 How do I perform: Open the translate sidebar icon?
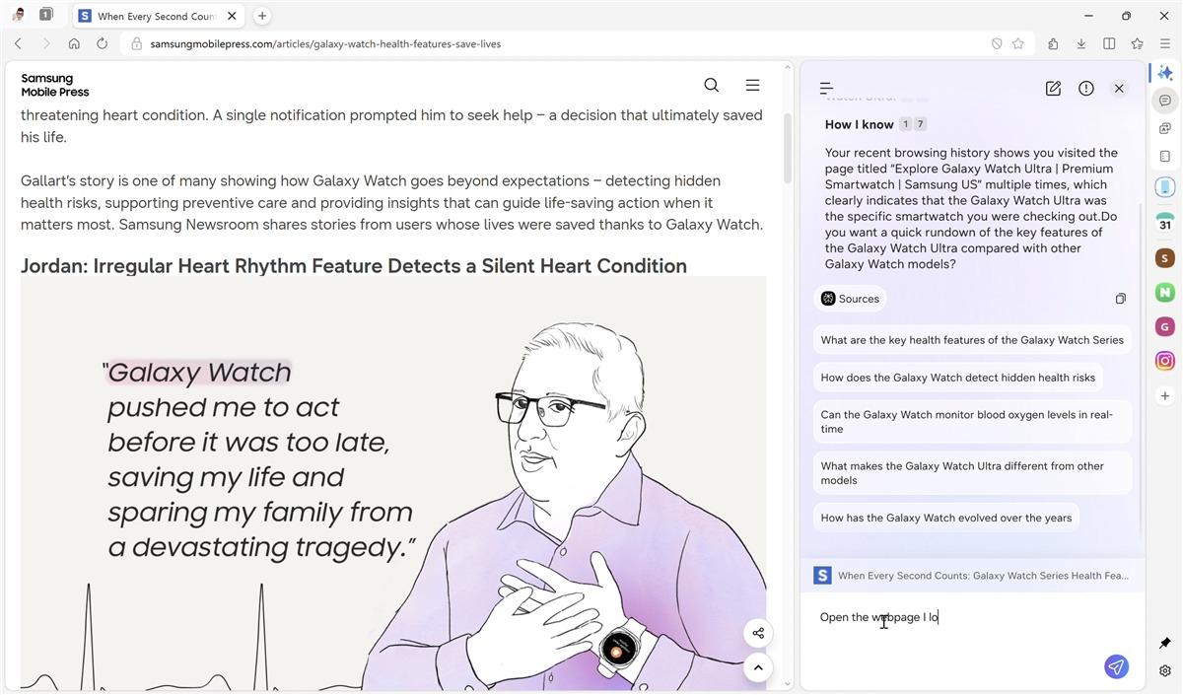click(x=1164, y=128)
